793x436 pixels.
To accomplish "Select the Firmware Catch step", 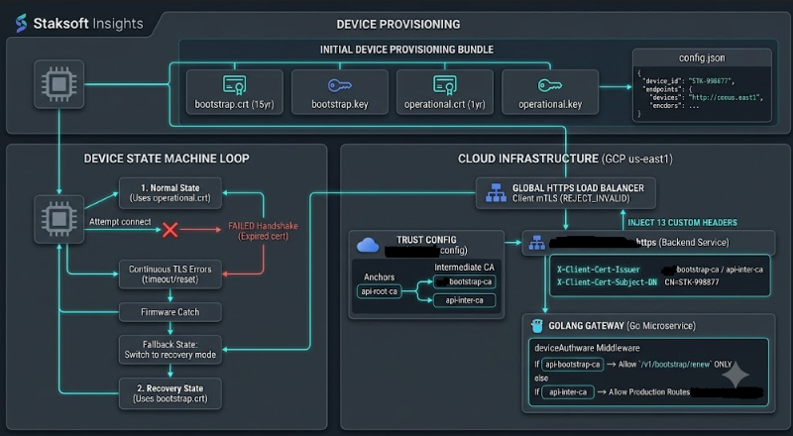I will [x=170, y=312].
